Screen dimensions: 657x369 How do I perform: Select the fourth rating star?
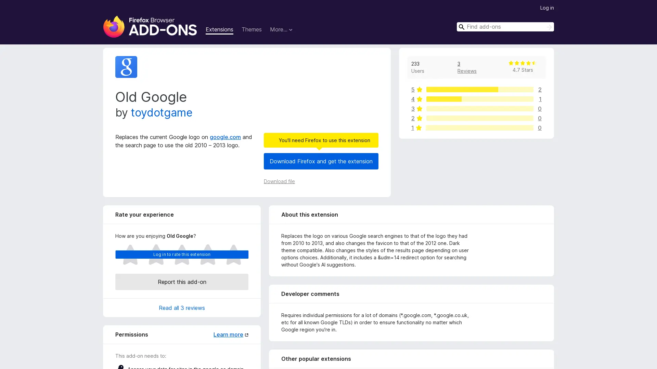pos(208,255)
